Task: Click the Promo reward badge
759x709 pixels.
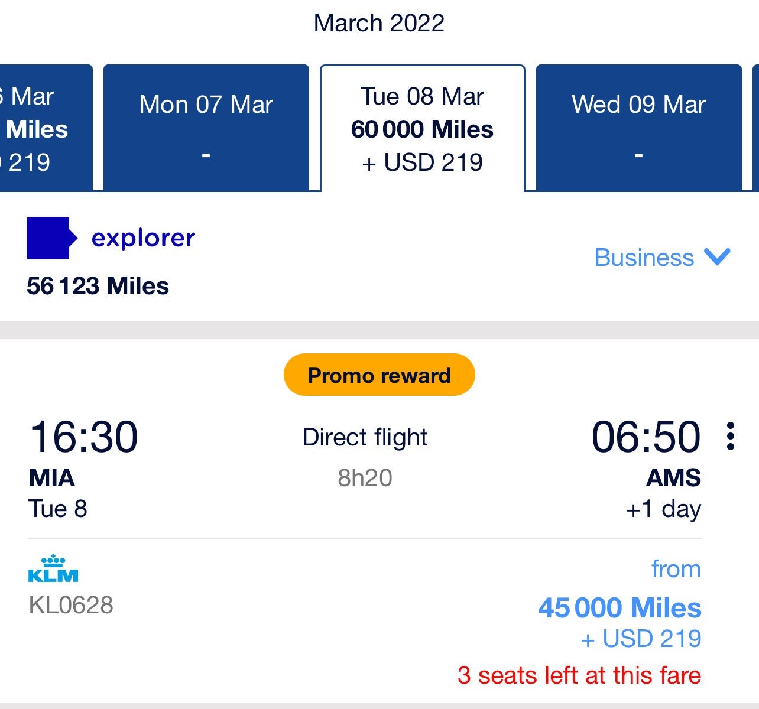Action: pyautogui.click(x=379, y=374)
